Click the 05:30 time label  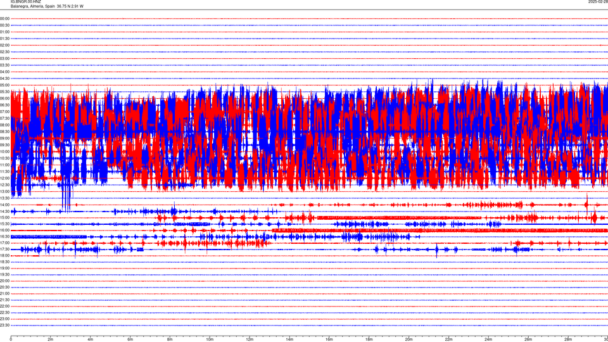pos(4,91)
